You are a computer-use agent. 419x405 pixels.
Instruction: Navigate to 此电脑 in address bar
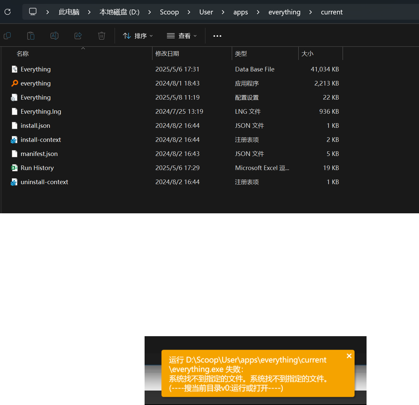(69, 12)
